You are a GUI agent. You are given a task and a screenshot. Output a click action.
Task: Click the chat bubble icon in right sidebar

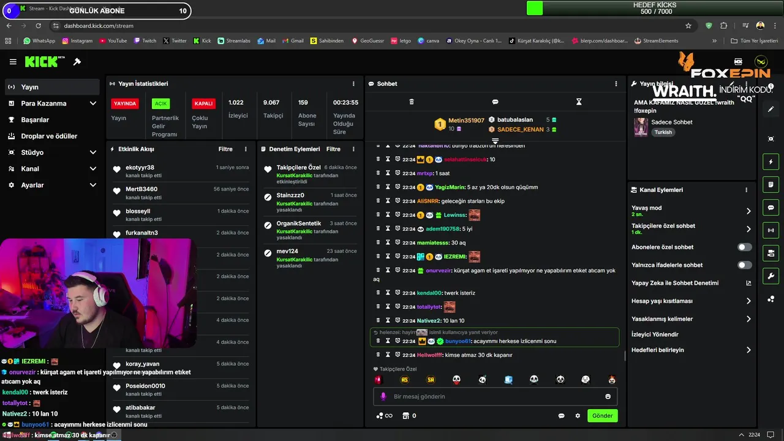coord(771,208)
